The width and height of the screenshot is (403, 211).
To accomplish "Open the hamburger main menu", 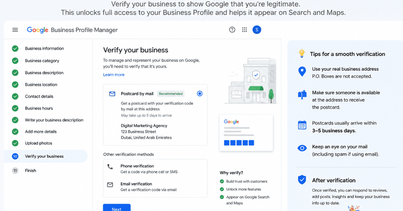I will [x=15, y=30].
